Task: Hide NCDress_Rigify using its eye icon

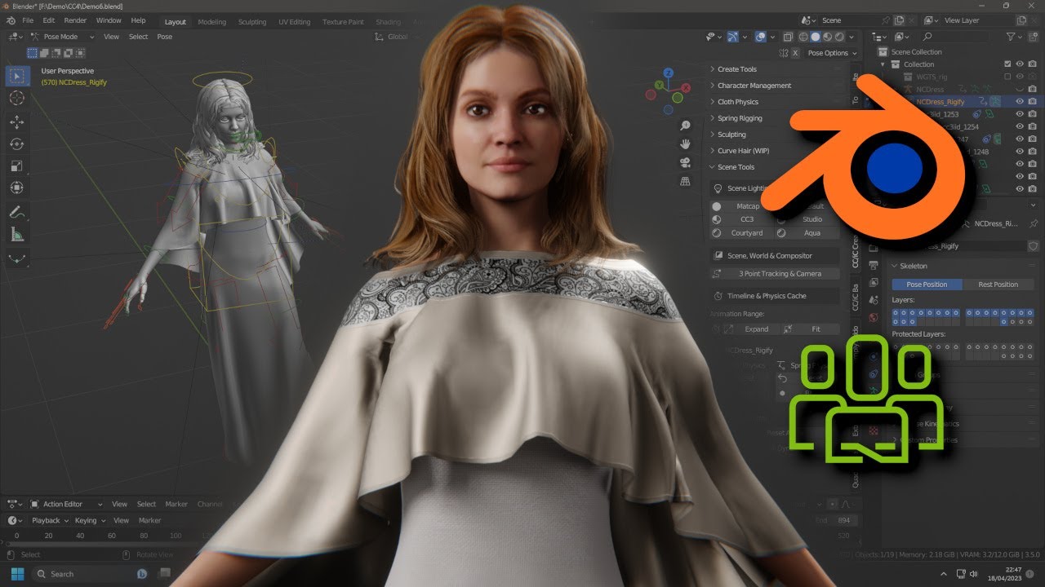Action: pos(1020,102)
